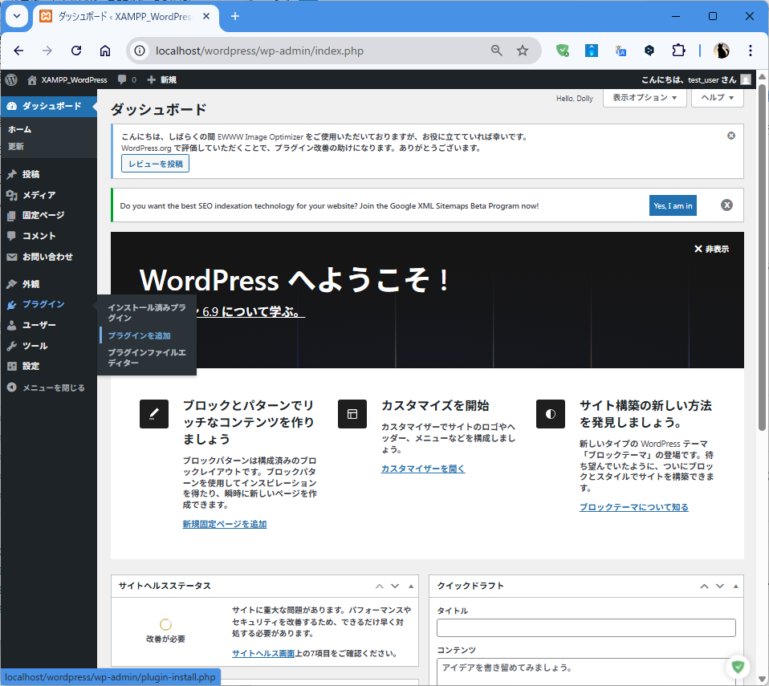The height and width of the screenshot is (686, 769).
Task: Open the comments bubble icon in admin bar
Action: [x=122, y=79]
